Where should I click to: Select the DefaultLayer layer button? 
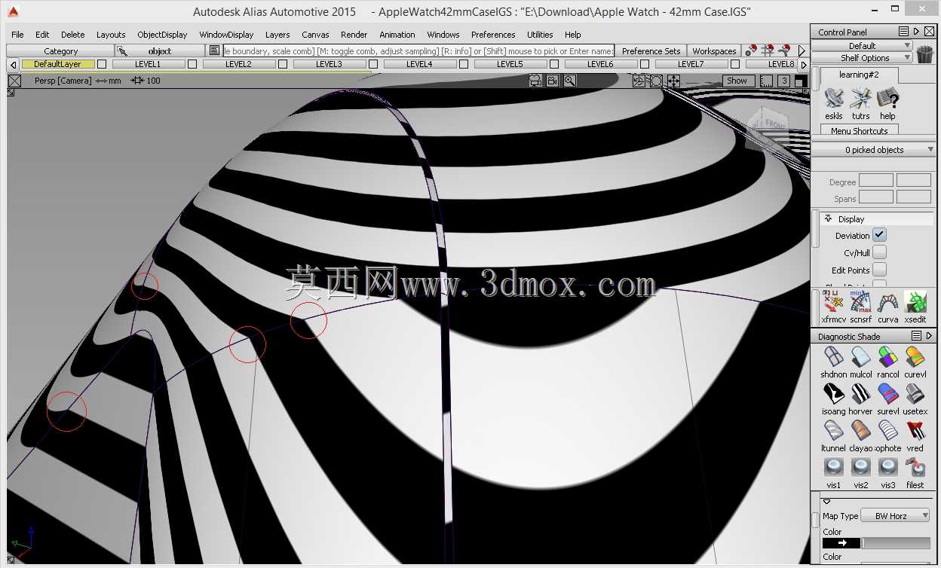coord(57,64)
